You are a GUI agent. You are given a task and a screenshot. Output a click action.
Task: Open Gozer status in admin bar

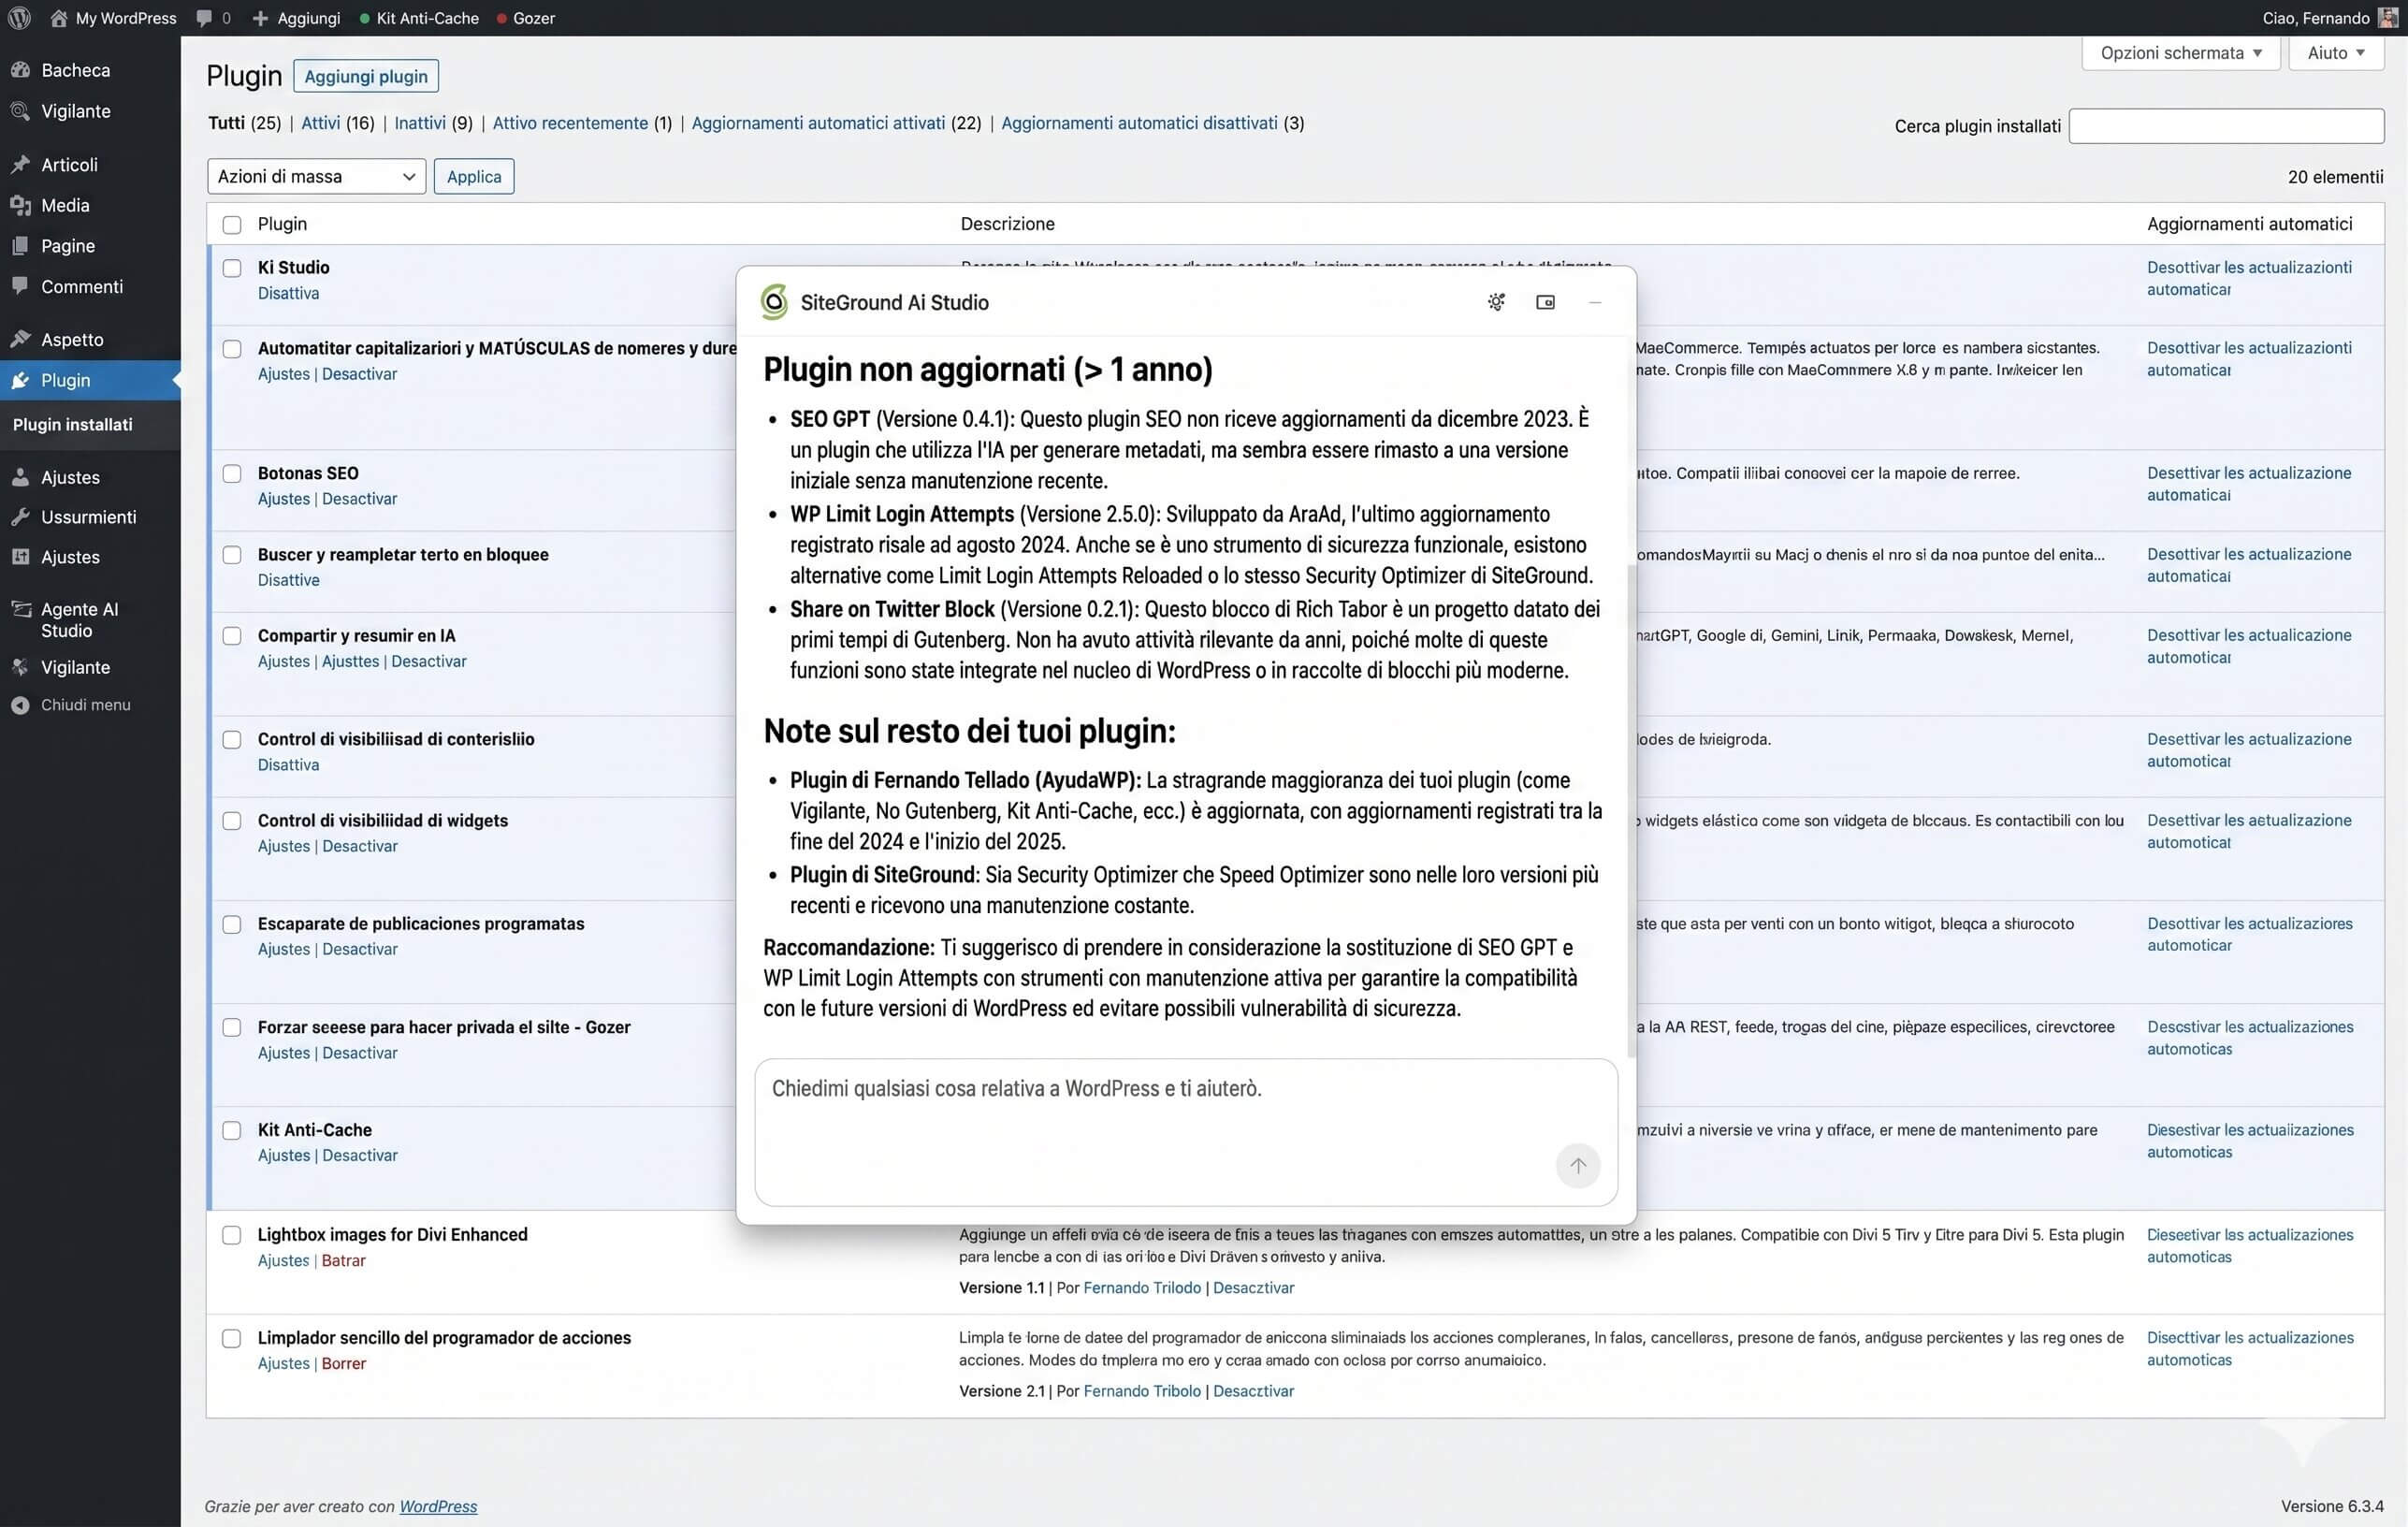pyautogui.click(x=526, y=18)
